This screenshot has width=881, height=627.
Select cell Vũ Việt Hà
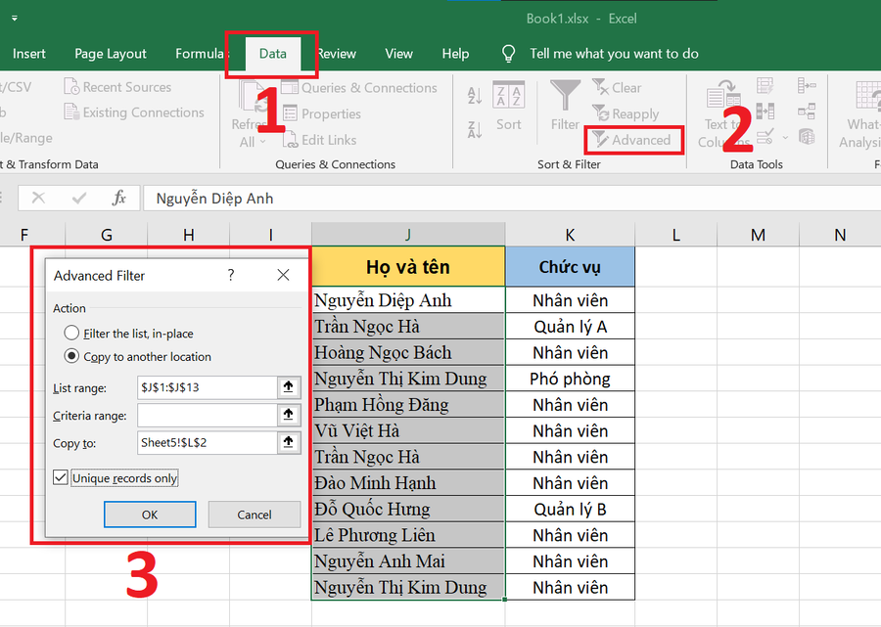pyautogui.click(x=408, y=431)
